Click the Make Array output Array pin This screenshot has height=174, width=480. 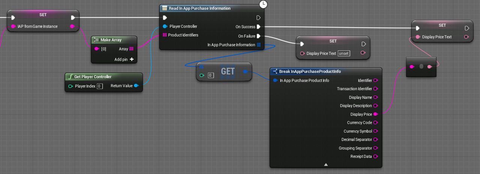[x=131, y=49]
